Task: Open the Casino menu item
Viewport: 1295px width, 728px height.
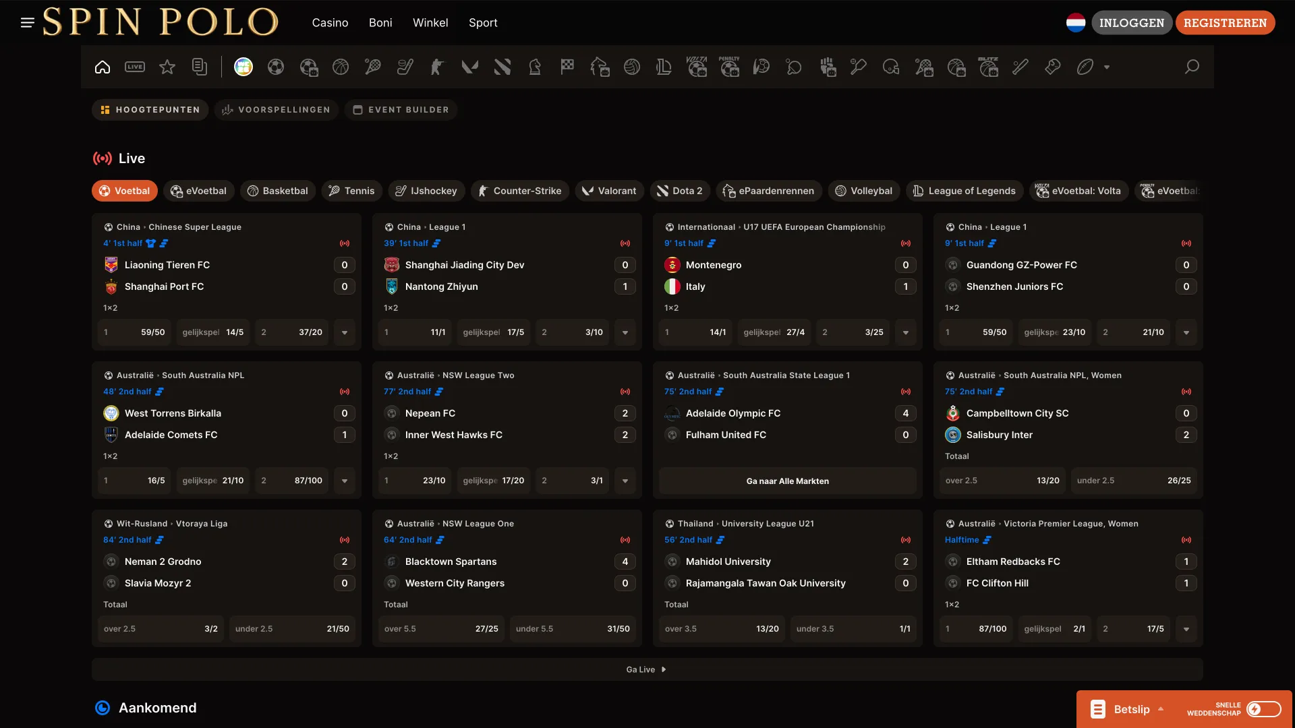Action: (x=330, y=23)
